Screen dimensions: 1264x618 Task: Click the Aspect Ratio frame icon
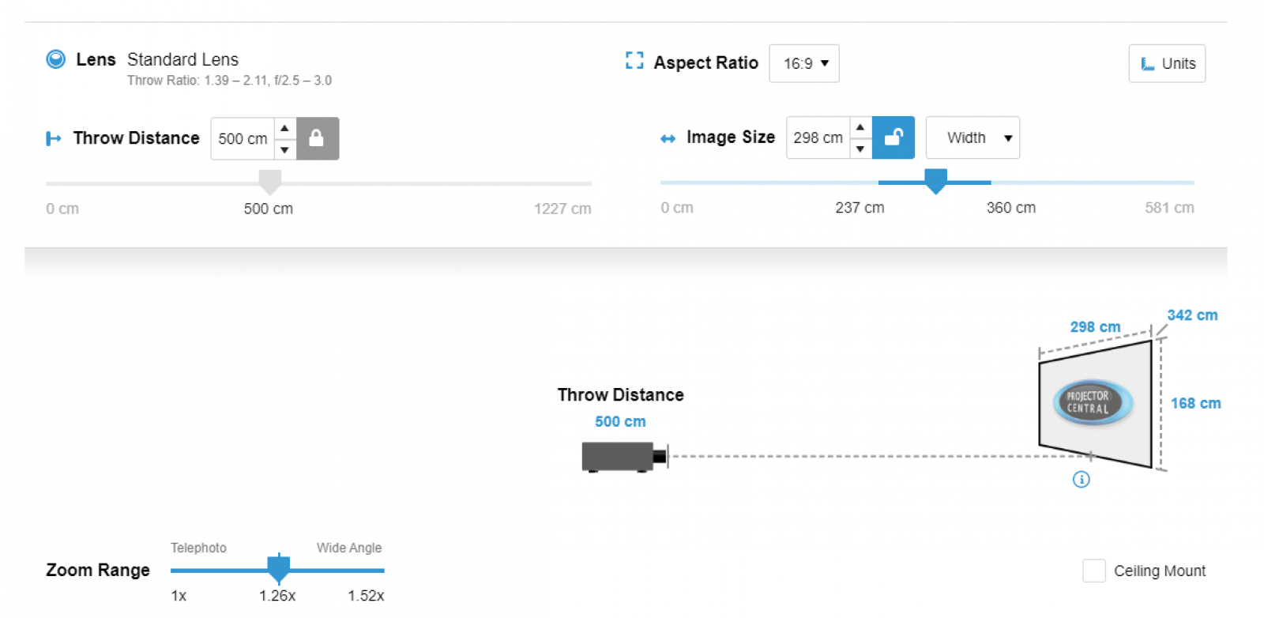(634, 61)
